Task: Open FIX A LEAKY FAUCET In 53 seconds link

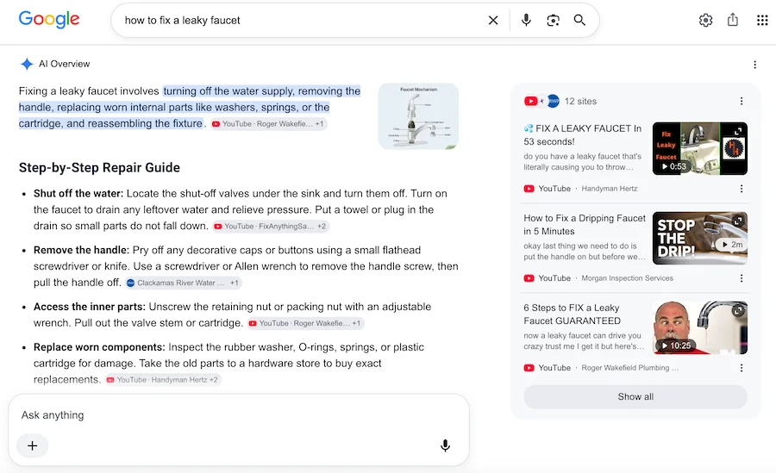Action: pyautogui.click(x=583, y=134)
